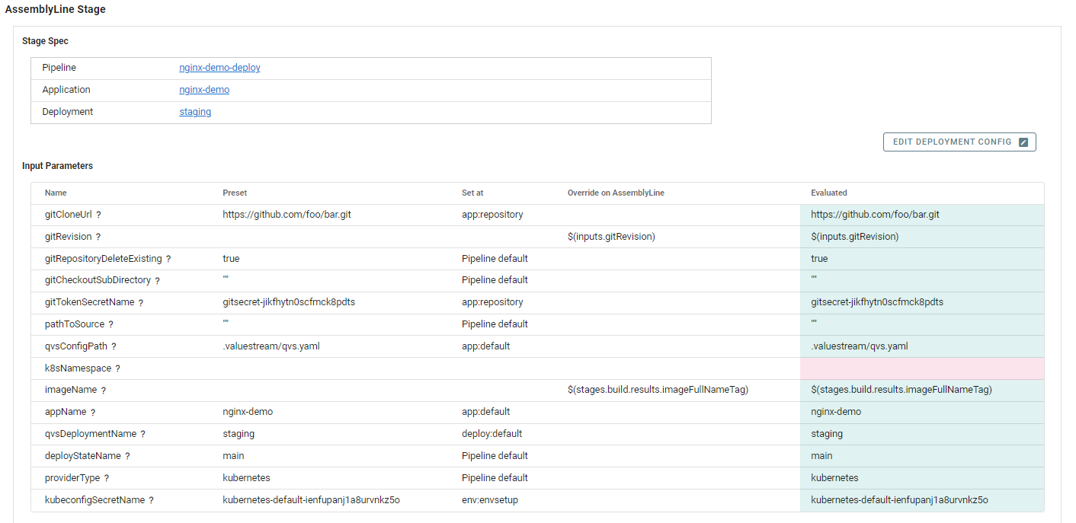Click help icon for pathToSource
The image size is (1076, 523).
(111, 325)
